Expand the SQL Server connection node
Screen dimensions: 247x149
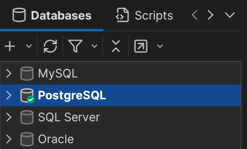pos(9,117)
